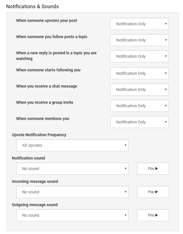Open dropdown for new reply in watched topic
183x234 pixels.
[139, 56]
